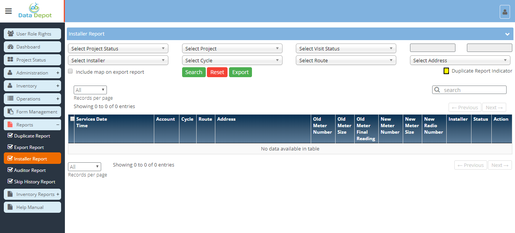This screenshot has width=515, height=233.
Task: Open the user profile icon
Action: click(x=505, y=12)
